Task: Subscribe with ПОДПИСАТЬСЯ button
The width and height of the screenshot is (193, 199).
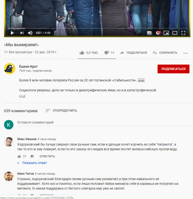Action: click(x=174, y=69)
